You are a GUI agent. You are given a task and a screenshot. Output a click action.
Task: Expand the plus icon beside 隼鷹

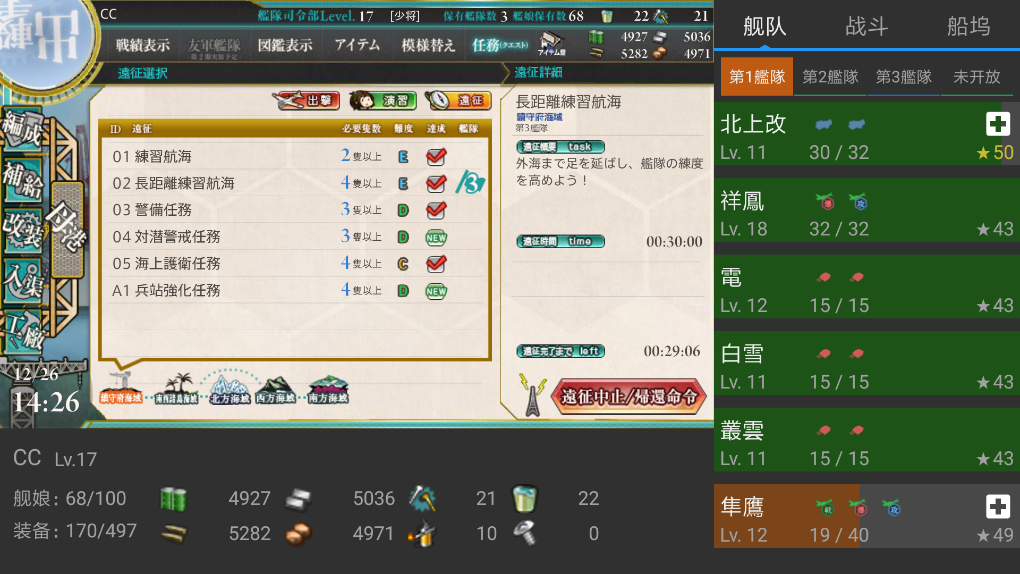click(x=998, y=507)
